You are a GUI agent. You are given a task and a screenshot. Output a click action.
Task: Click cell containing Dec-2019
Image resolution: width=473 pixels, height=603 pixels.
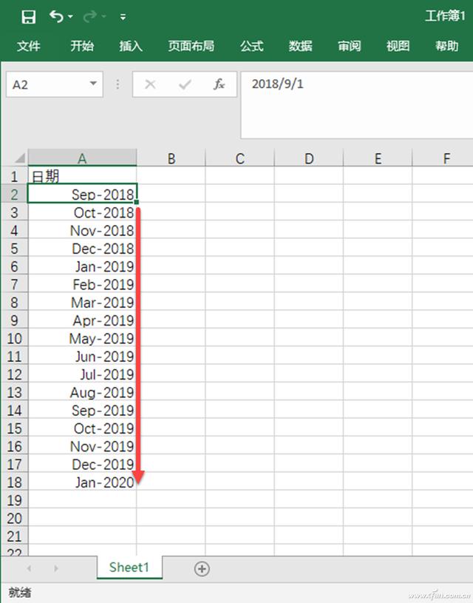click(82, 464)
